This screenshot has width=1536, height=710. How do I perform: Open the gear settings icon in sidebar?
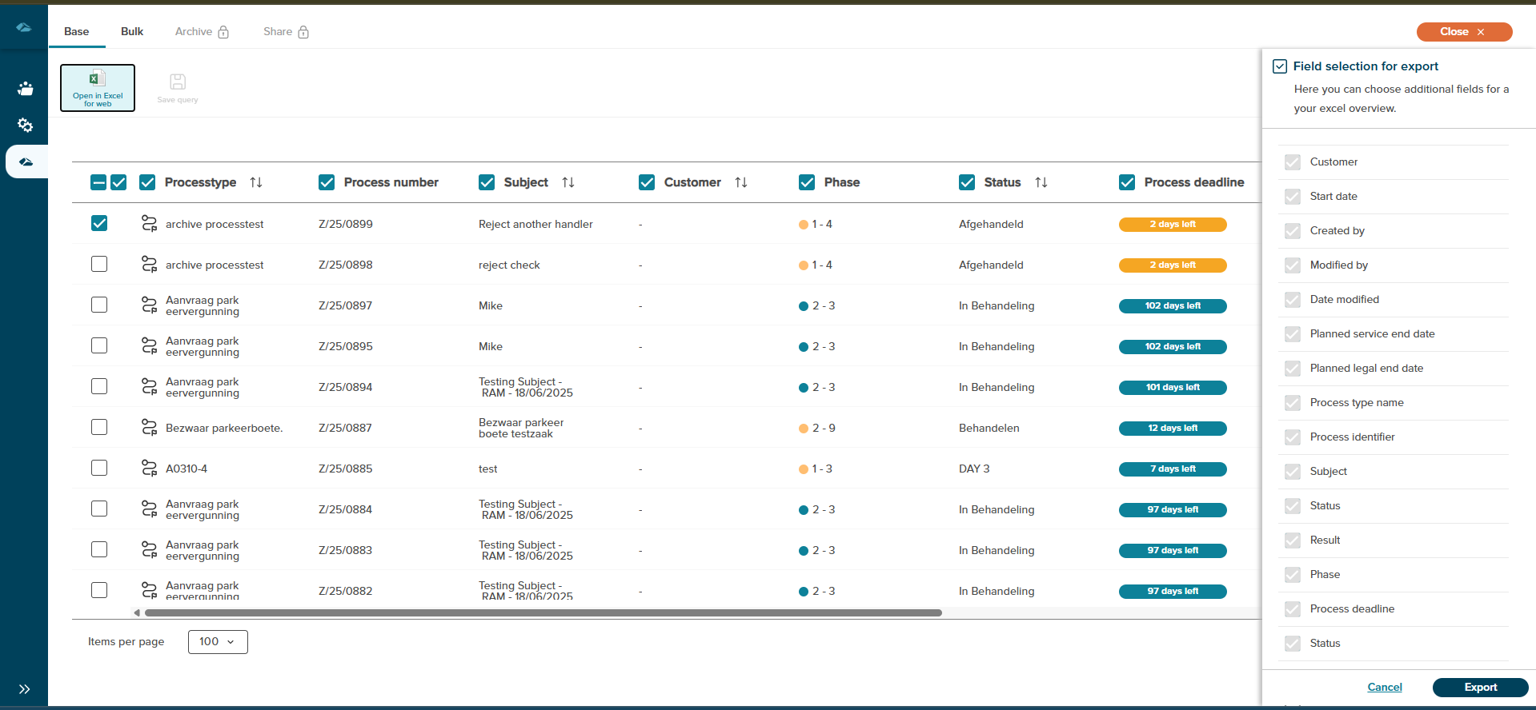click(x=25, y=126)
